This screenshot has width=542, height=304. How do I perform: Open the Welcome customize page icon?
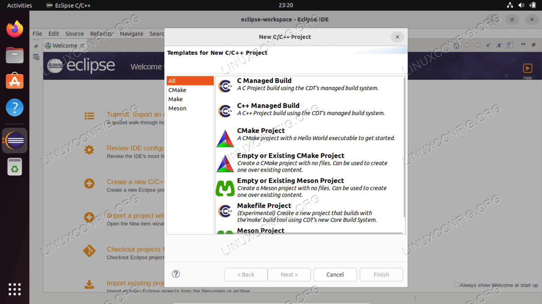pyautogui.click(x=510, y=45)
